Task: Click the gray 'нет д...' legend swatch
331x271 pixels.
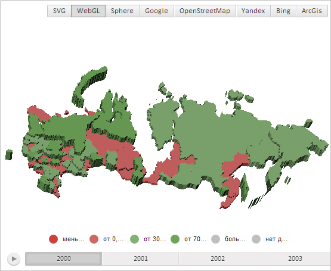Action: 256,239
